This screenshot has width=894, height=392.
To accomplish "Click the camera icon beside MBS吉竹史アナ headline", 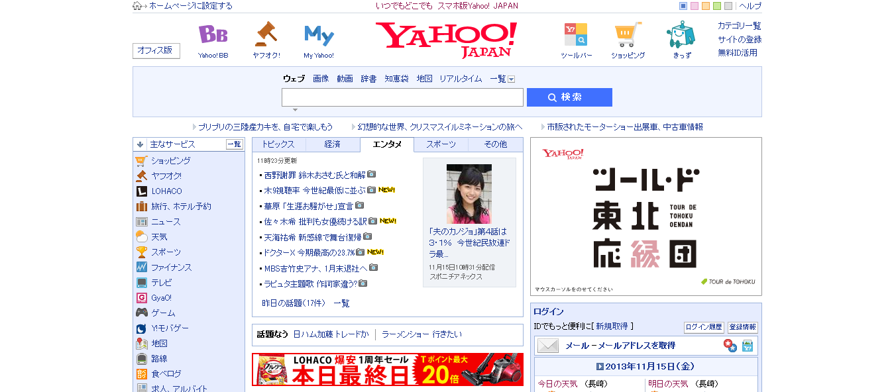I will tap(373, 268).
